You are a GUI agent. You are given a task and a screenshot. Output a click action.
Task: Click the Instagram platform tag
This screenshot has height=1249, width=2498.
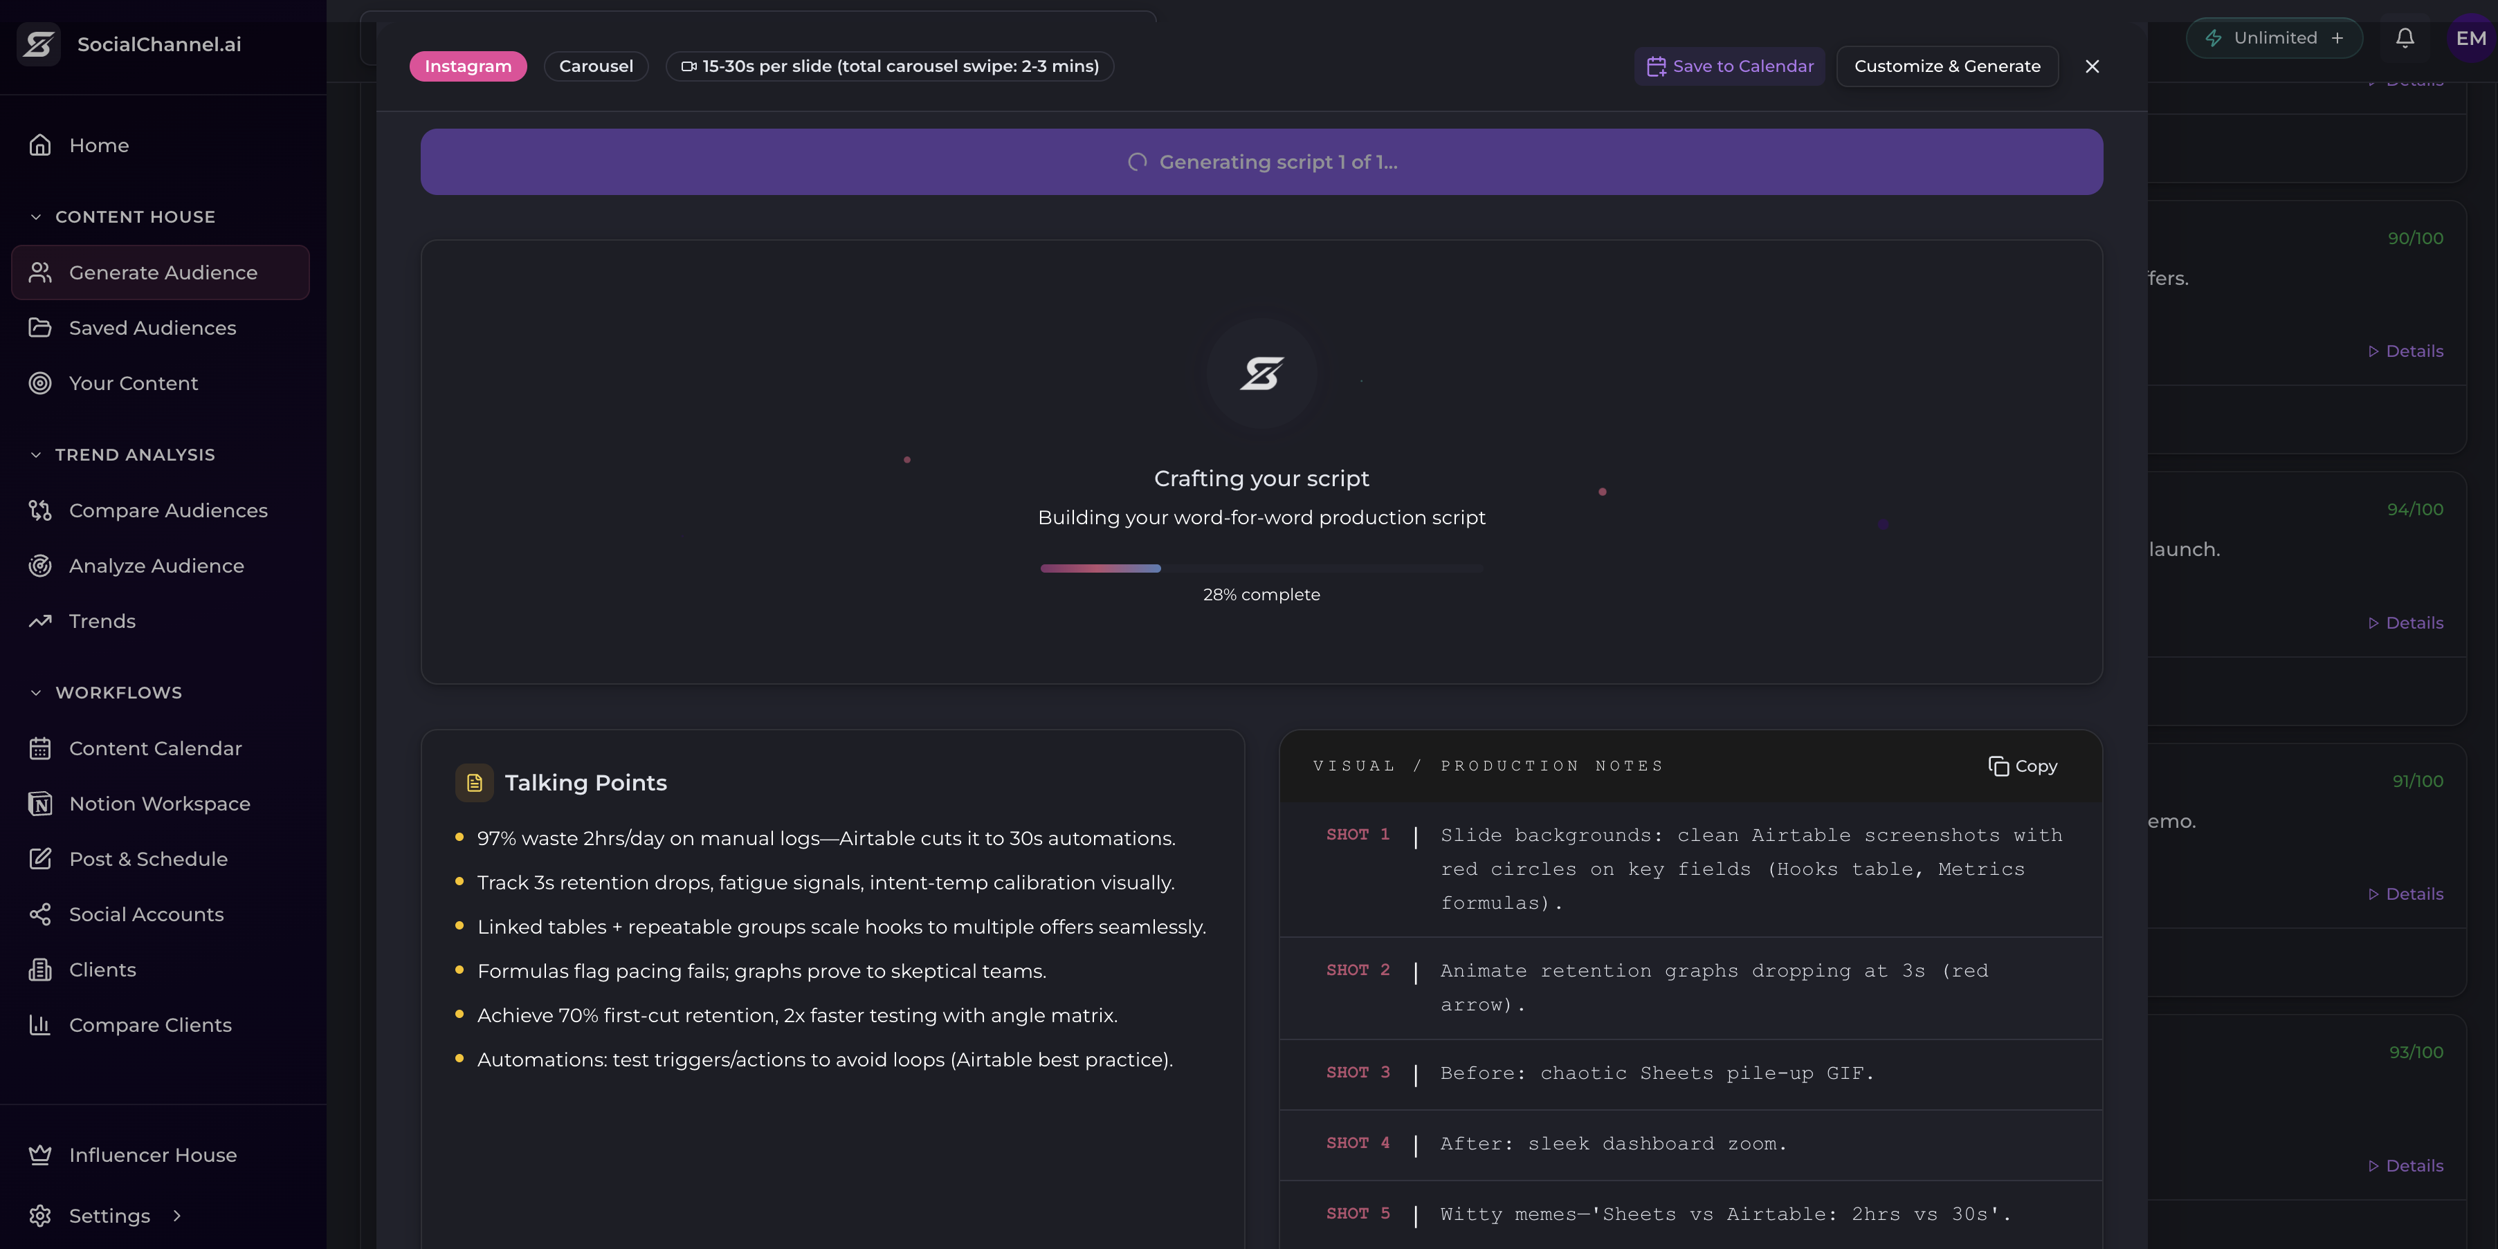coord(467,66)
